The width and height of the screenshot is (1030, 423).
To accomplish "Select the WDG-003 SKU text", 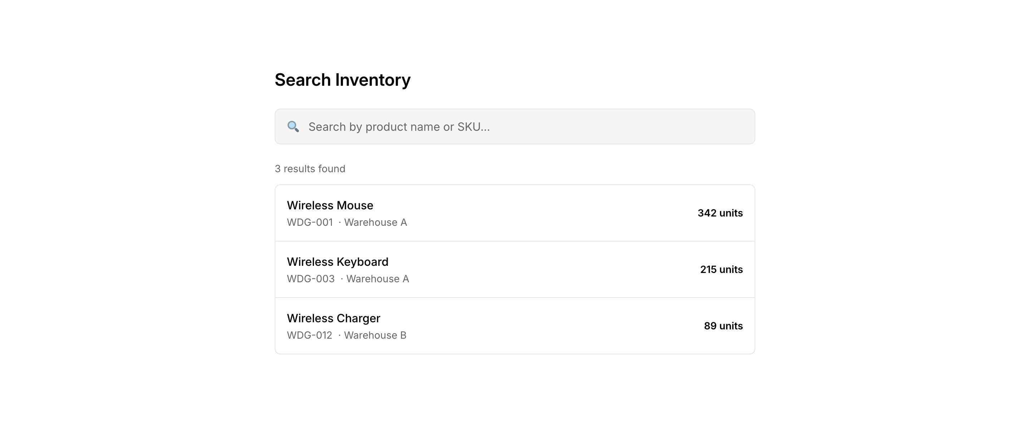I will tap(311, 279).
